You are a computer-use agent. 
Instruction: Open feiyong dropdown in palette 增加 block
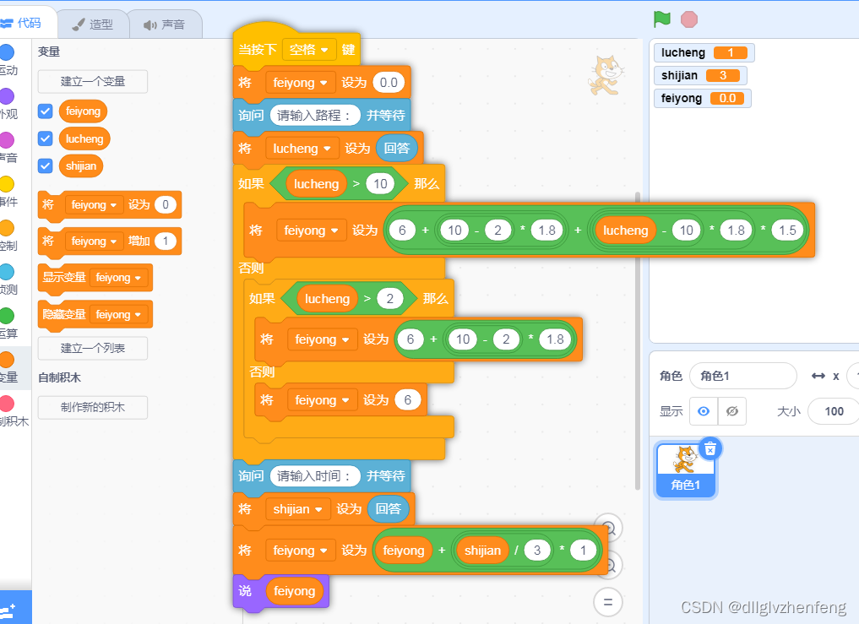94,241
